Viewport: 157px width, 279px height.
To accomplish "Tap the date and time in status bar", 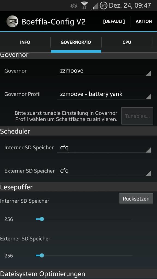I will 130,5.
